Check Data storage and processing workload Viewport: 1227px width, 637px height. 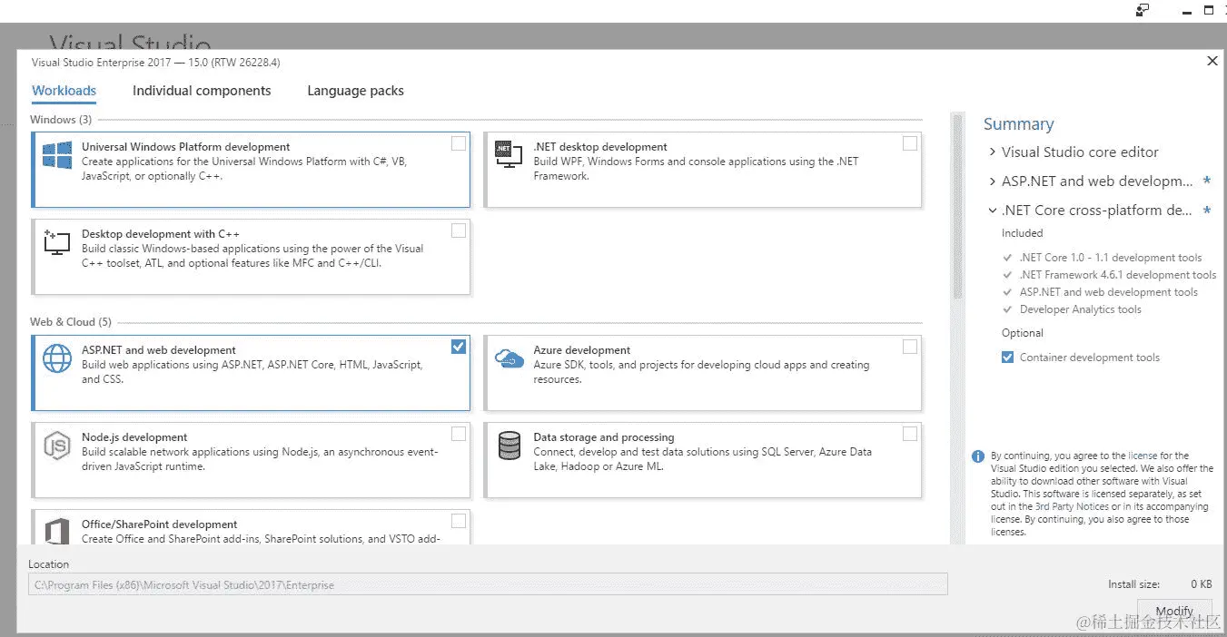(x=910, y=434)
